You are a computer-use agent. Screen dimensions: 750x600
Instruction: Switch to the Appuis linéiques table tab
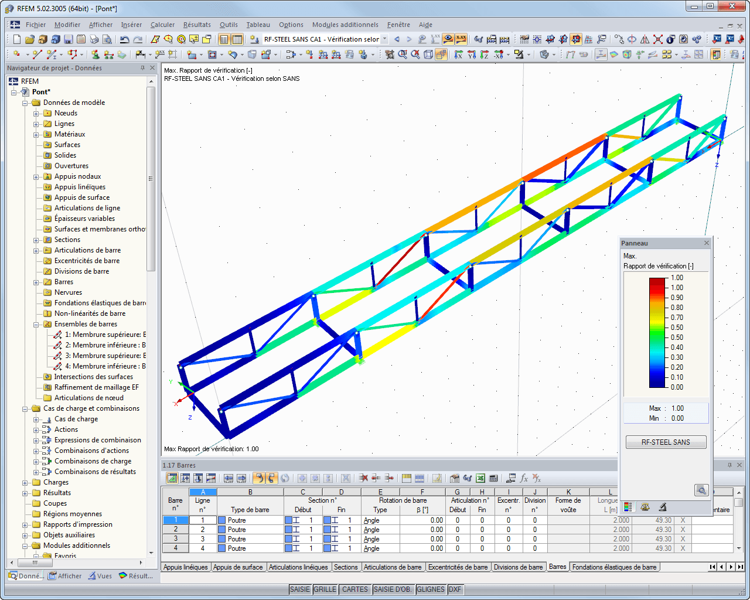tap(186, 567)
